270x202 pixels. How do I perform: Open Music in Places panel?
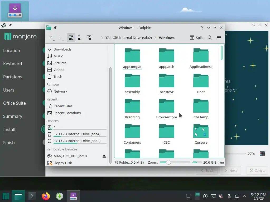77,56
